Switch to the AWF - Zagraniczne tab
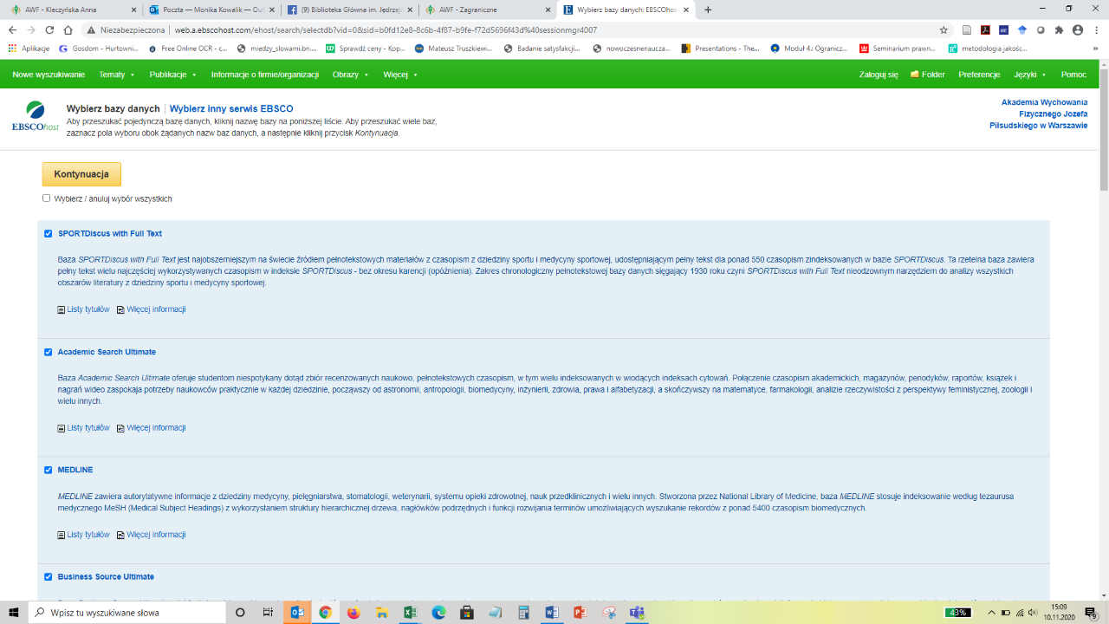Image resolution: width=1109 pixels, height=624 pixels. 488,10
